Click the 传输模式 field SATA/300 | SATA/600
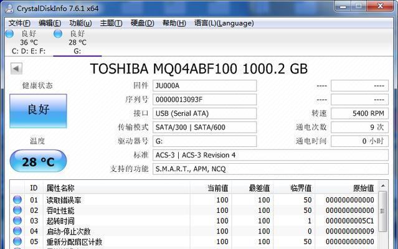Image resolution: width=398 pixels, height=249 pixels. pyautogui.click(x=204, y=127)
